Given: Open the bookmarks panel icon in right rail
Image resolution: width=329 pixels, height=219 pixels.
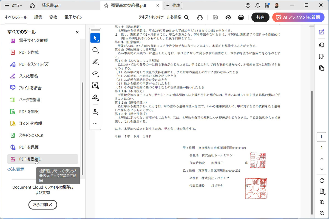Looking at the screenshot, I should tap(322, 56).
